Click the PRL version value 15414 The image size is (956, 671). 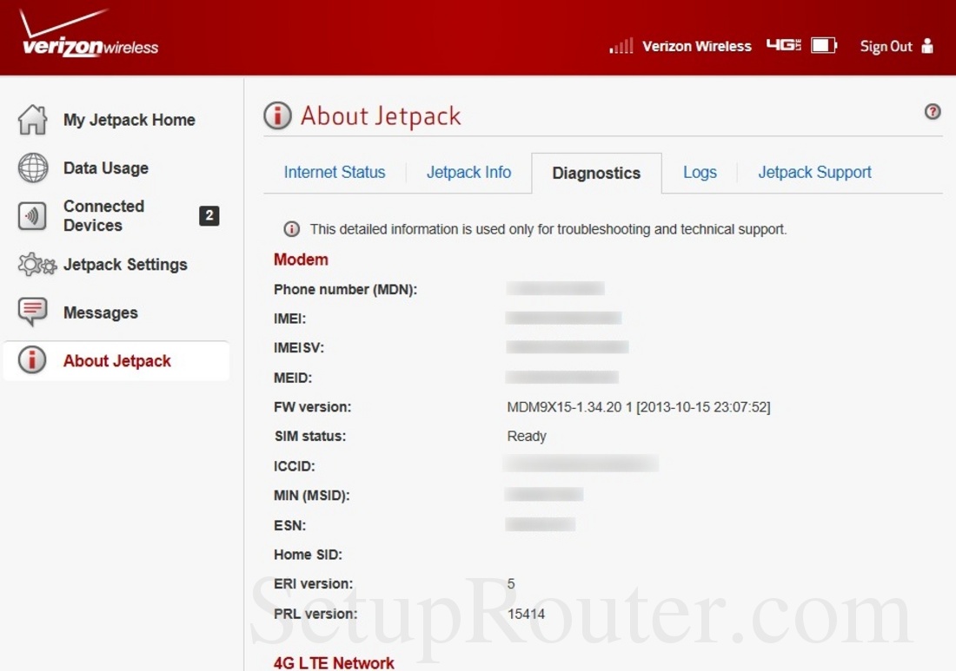point(526,614)
